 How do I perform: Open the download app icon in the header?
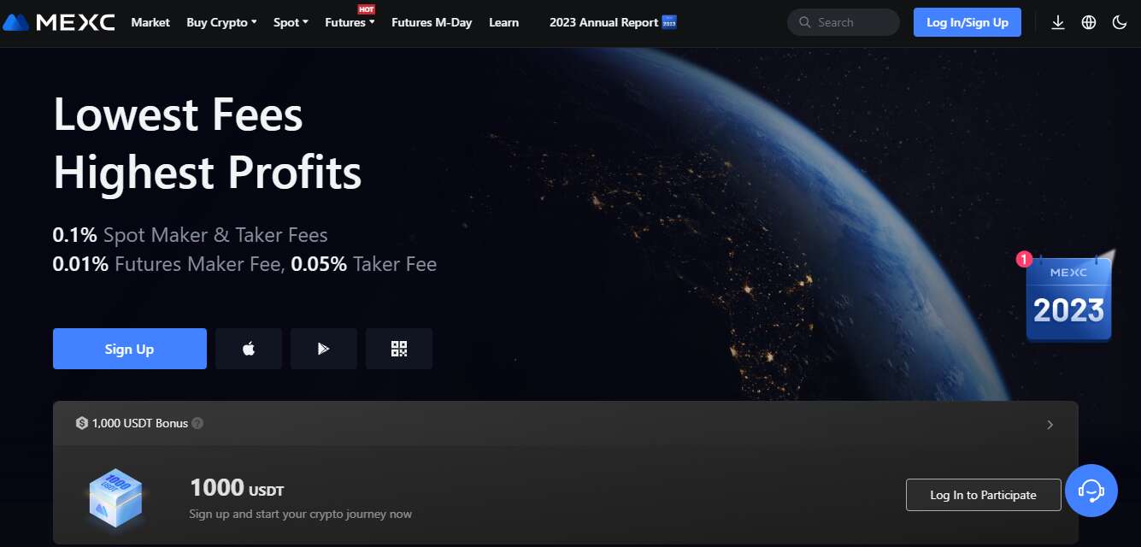[1058, 22]
